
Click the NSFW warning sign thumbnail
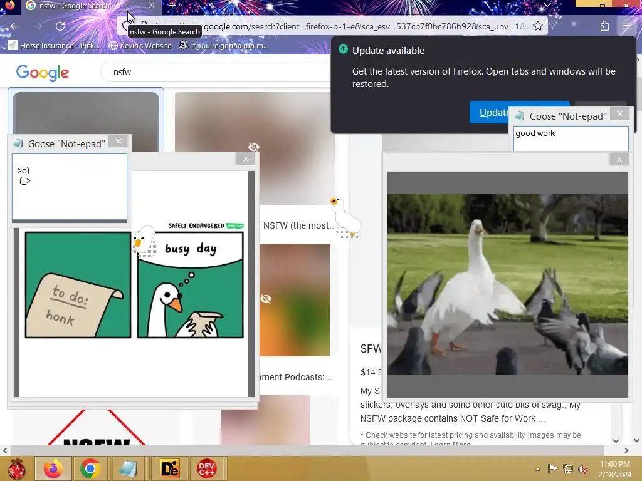pos(97,427)
